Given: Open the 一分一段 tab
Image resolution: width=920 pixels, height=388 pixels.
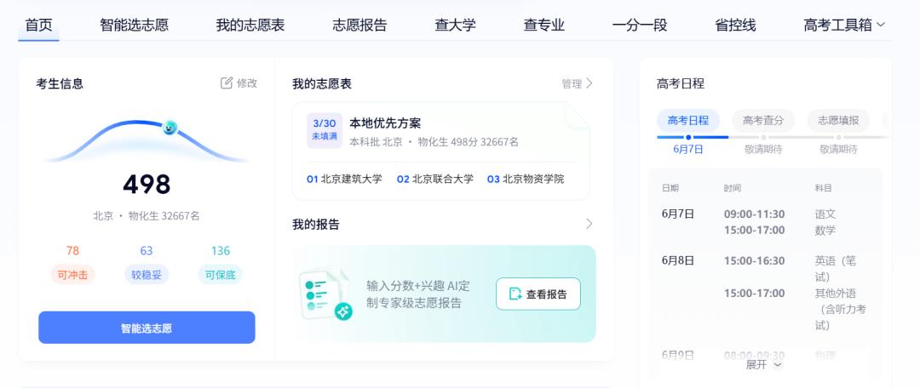Looking at the screenshot, I should 639,25.
